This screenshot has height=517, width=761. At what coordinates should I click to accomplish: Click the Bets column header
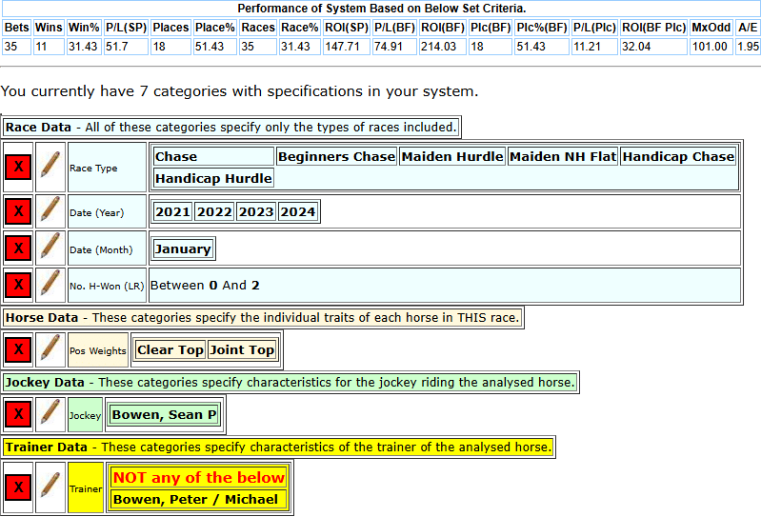[17, 28]
